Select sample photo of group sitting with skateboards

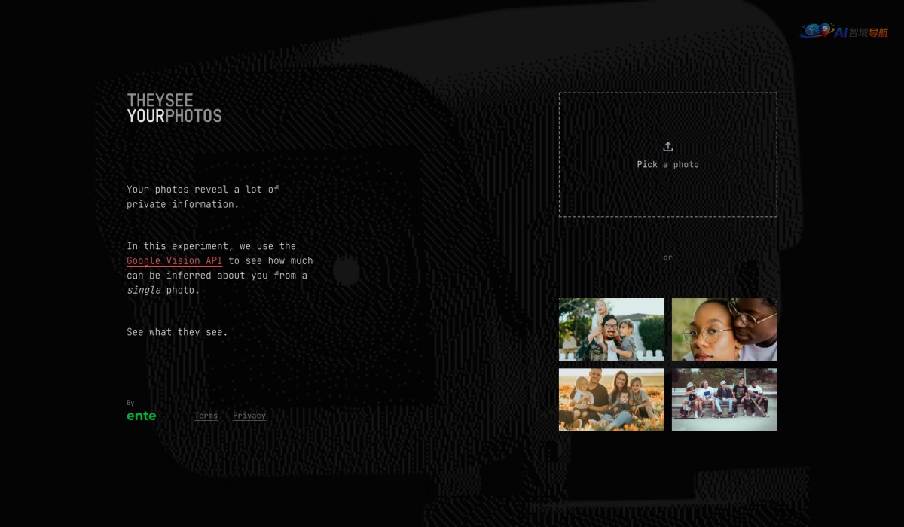click(x=724, y=399)
